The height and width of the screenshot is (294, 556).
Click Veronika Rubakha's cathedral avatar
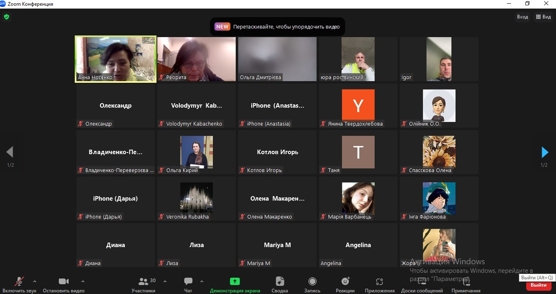pyautogui.click(x=196, y=199)
